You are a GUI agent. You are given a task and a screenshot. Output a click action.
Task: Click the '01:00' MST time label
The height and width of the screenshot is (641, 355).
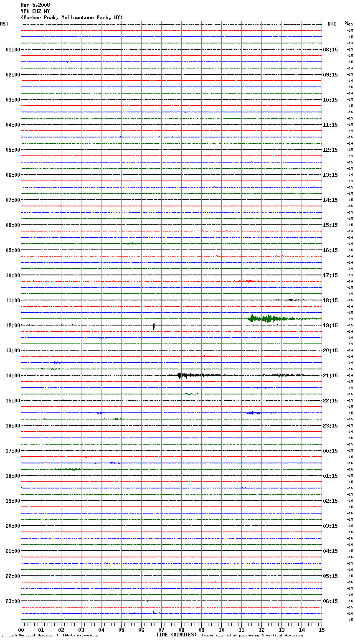13,50
